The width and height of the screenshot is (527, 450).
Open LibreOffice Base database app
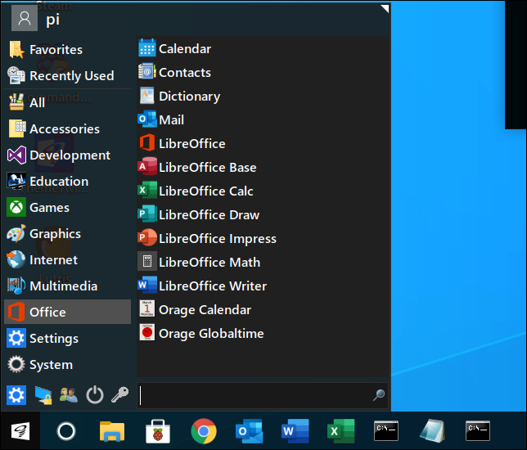pos(207,167)
